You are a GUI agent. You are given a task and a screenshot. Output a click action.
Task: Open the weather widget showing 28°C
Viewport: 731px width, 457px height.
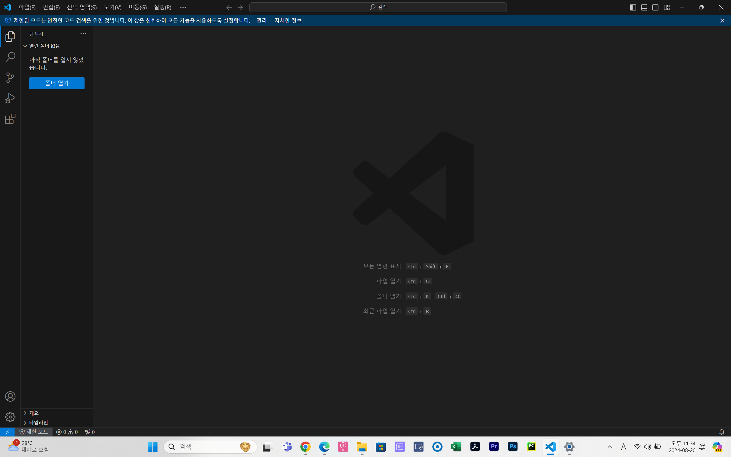pyautogui.click(x=29, y=447)
